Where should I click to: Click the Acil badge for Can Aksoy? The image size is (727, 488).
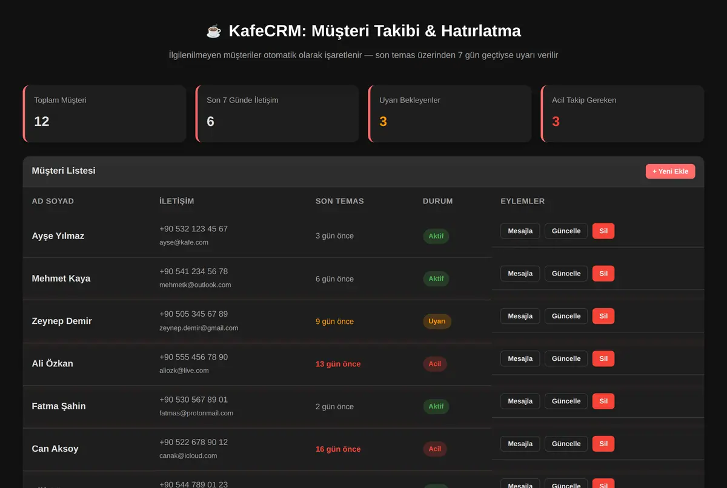point(435,449)
